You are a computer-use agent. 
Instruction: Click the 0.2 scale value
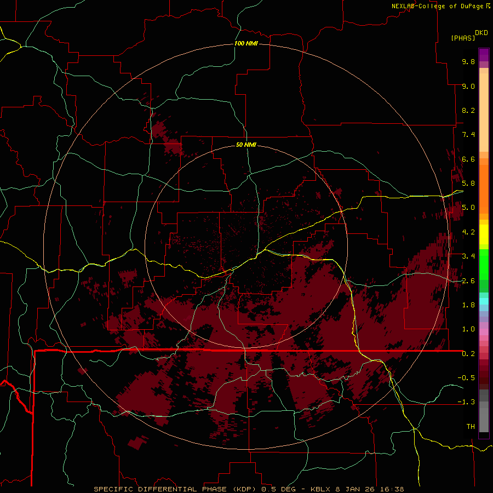pyautogui.click(x=468, y=354)
